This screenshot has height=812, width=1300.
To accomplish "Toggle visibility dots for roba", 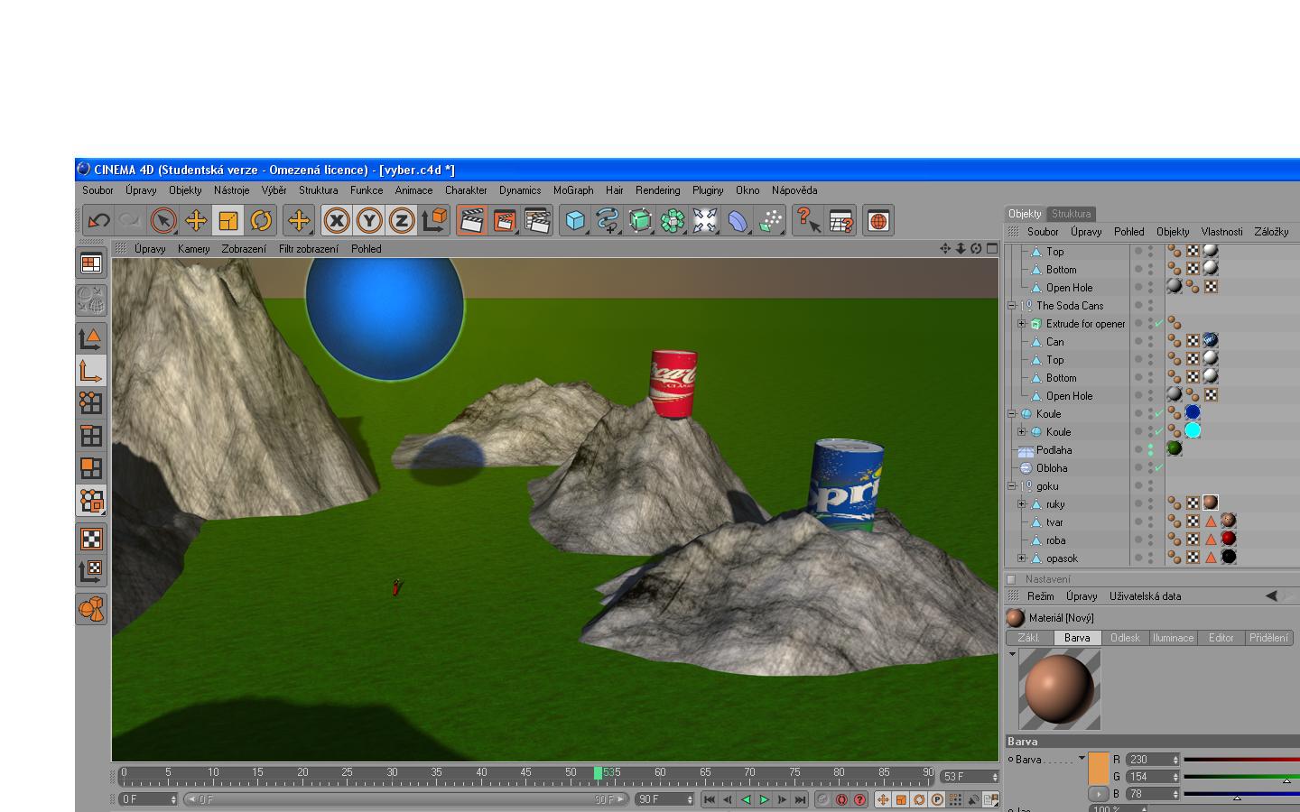I will [x=1150, y=540].
